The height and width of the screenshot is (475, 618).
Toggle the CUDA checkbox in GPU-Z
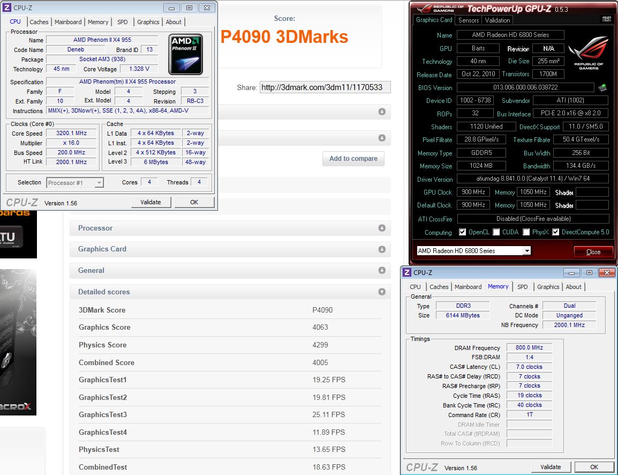[x=496, y=232]
